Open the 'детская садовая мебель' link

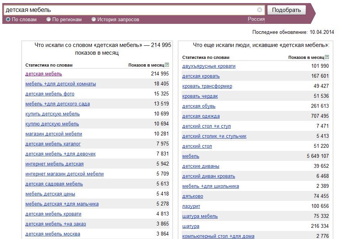coord(54,184)
